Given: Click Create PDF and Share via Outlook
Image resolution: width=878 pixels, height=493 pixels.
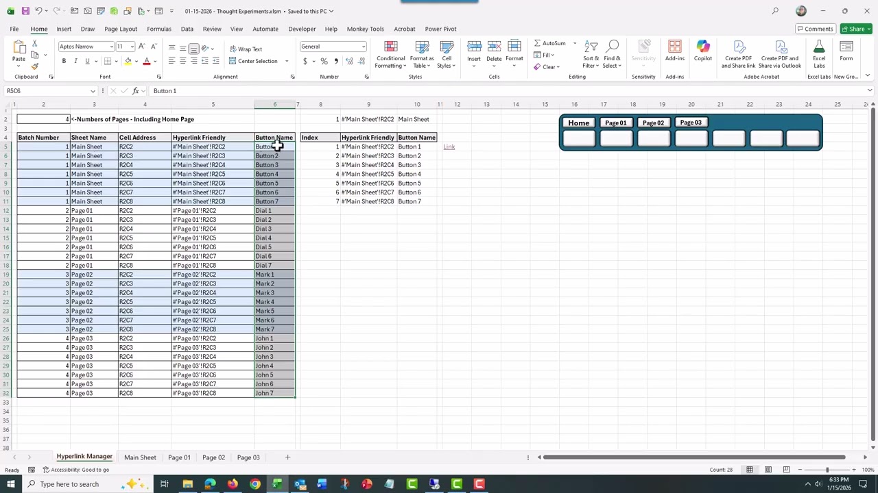Looking at the screenshot, I should [x=780, y=55].
